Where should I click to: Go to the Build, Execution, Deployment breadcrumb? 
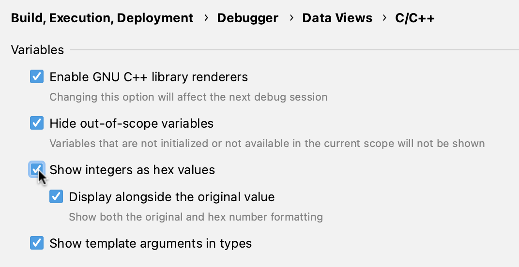[x=102, y=18]
